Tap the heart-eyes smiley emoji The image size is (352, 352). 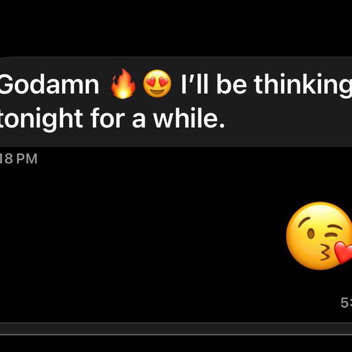(x=157, y=83)
